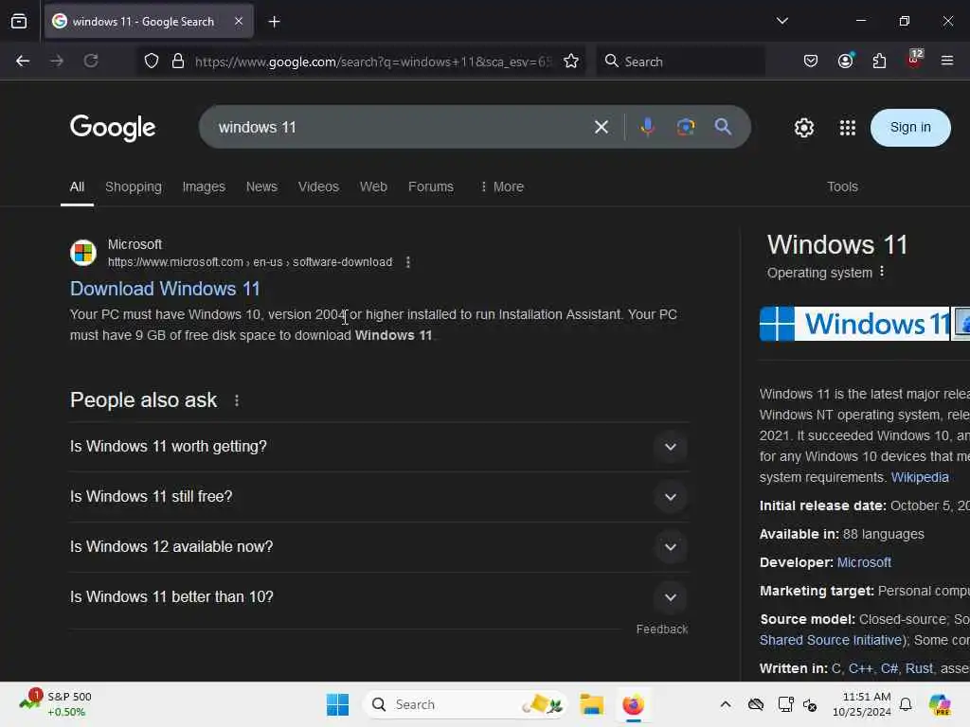
Task: Open the More filters dropdown
Action: tap(502, 186)
